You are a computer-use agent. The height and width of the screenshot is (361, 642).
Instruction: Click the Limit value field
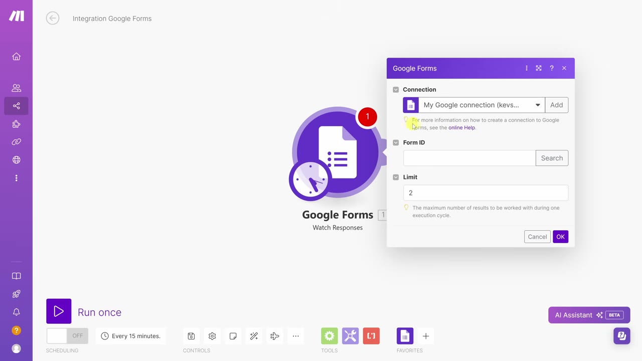pyautogui.click(x=486, y=193)
